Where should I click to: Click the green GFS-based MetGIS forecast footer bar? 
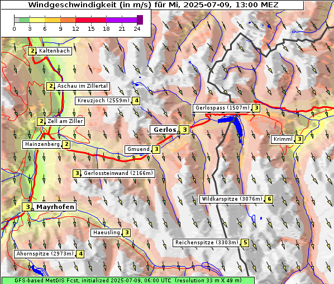(128, 280)
